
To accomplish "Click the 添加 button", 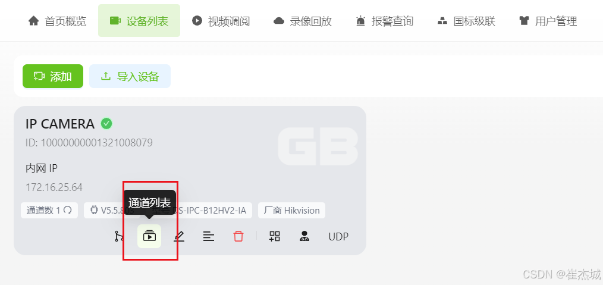I will pos(53,76).
